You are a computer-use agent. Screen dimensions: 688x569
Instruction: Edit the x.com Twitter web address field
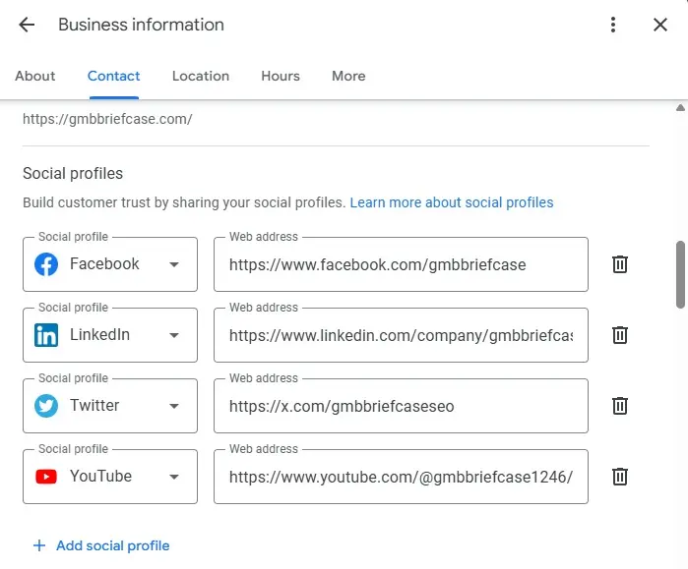401,406
